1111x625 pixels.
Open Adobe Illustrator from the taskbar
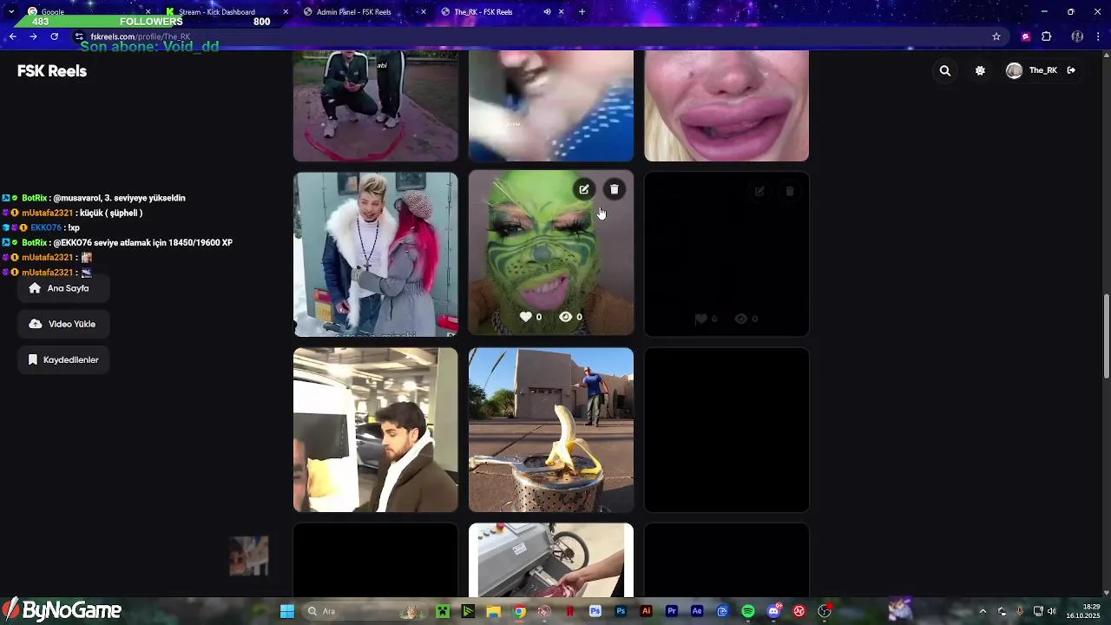pos(646,611)
